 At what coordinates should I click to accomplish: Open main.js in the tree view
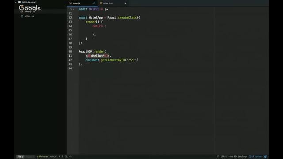point(28,11)
